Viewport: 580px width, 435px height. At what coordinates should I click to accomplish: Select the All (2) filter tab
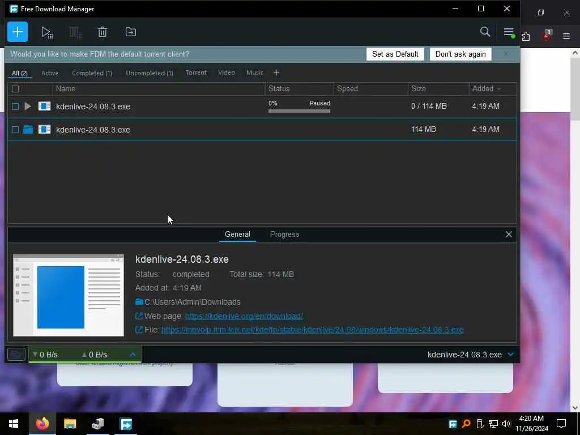[20, 73]
